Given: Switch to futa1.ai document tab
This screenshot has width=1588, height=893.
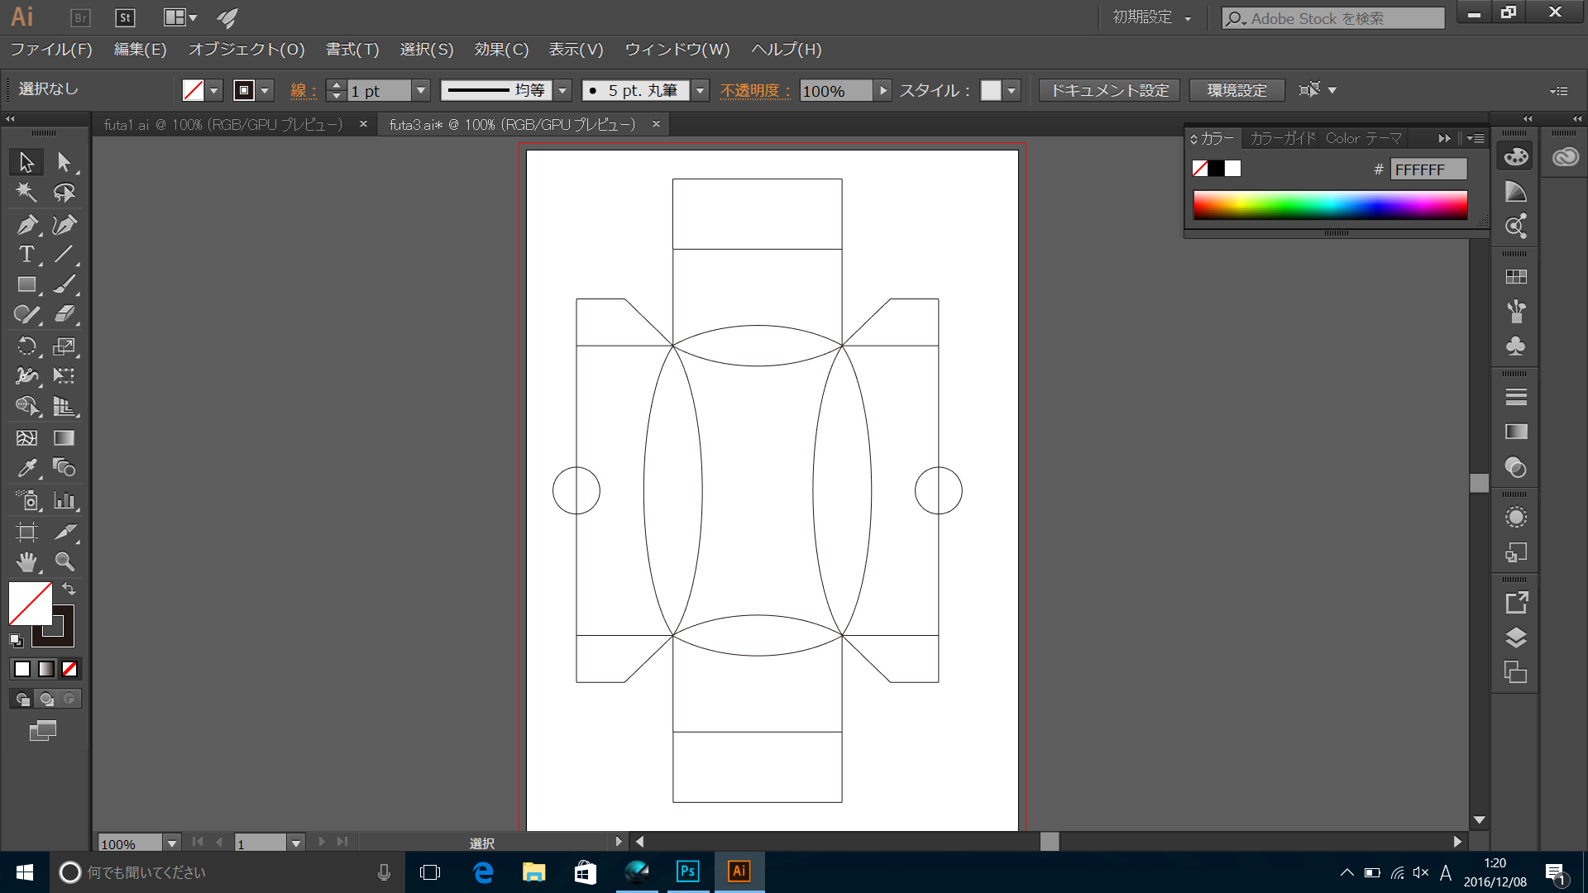Looking at the screenshot, I should pos(223,124).
